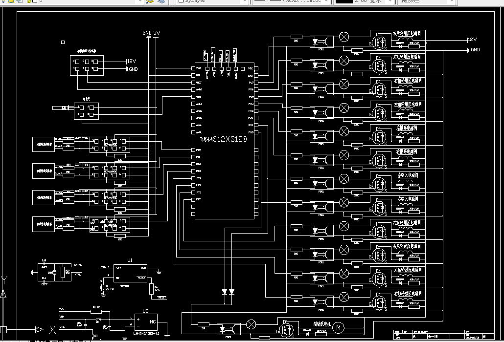Image resolution: width=504 pixels, height=342 pixels.
Task: Open the Layer States Manager icon
Action: (x=161, y=1)
